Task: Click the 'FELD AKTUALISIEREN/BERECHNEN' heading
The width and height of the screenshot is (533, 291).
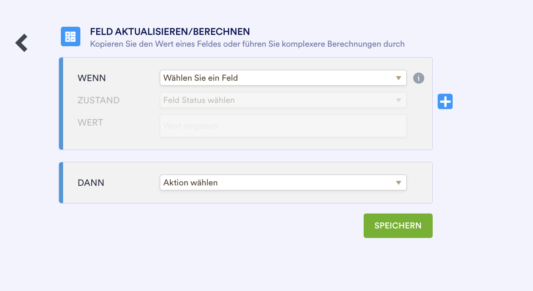Action: [x=170, y=32]
